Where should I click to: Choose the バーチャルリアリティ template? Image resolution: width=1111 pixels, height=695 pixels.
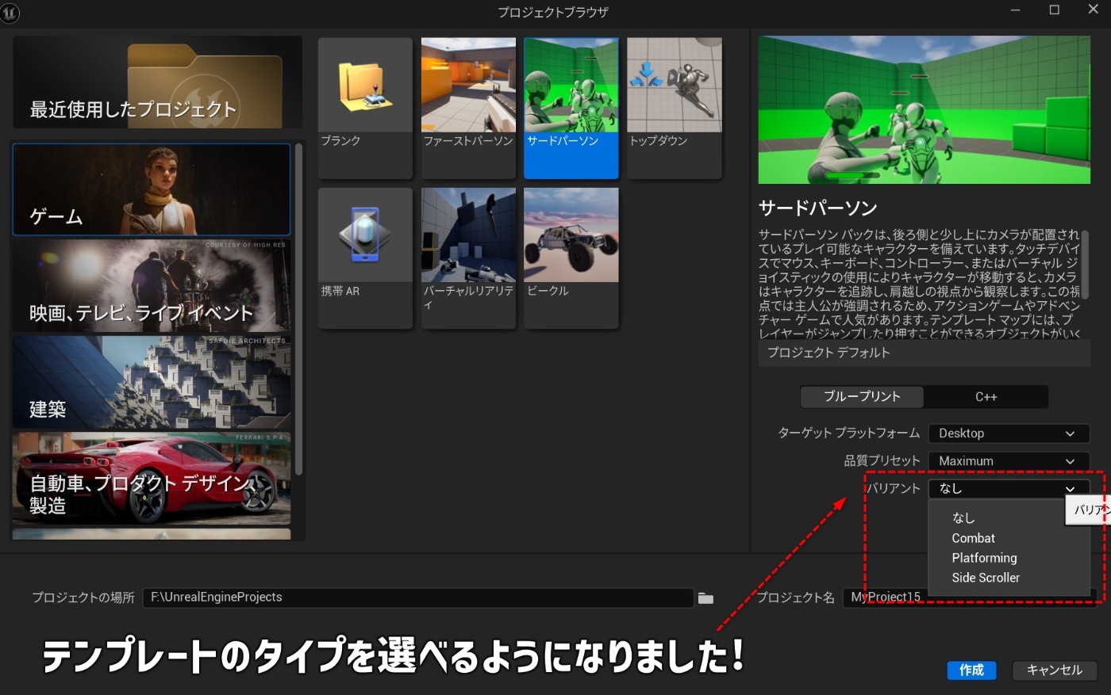pos(468,258)
